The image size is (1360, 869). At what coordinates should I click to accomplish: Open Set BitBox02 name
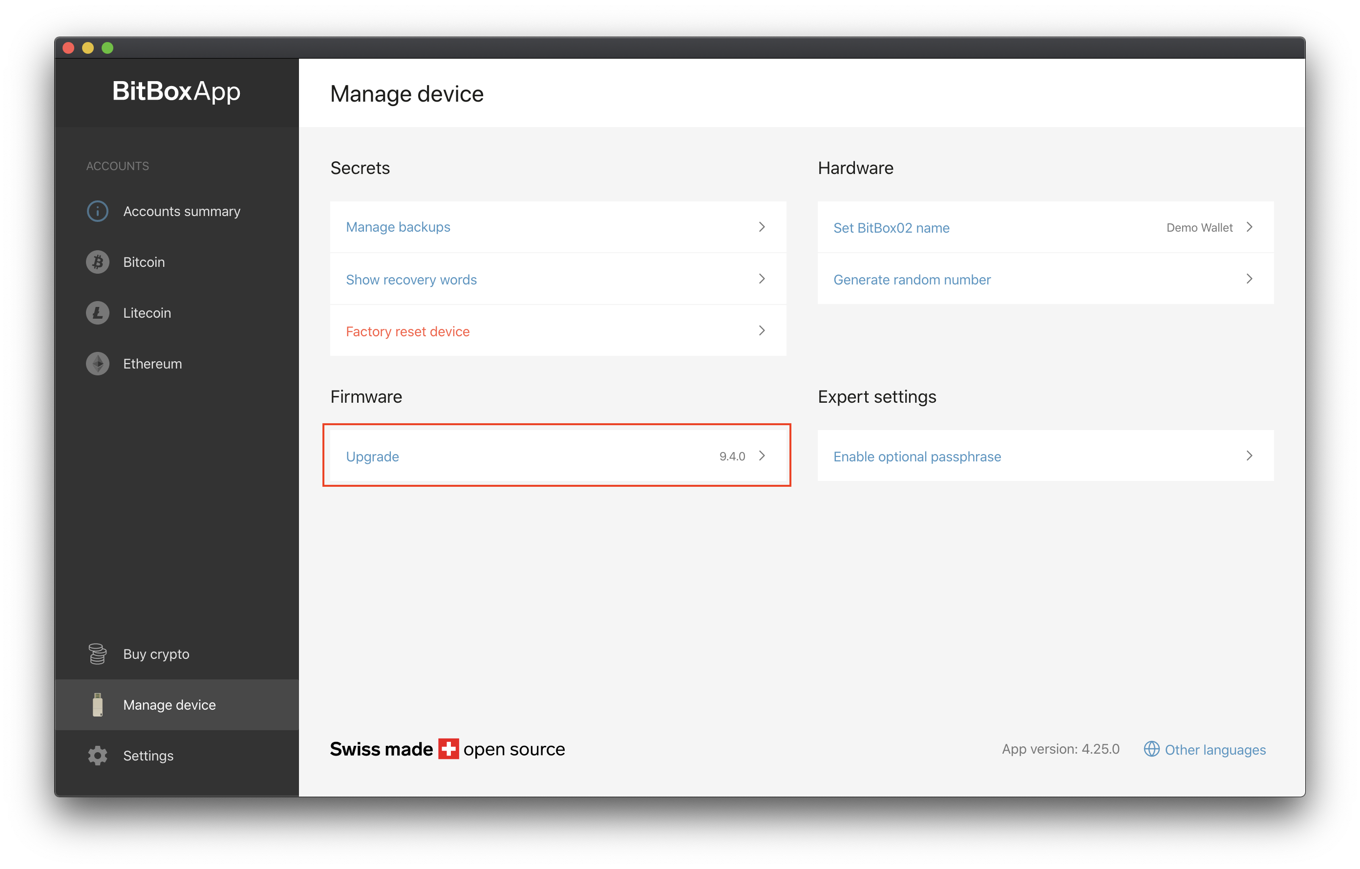[1045, 227]
